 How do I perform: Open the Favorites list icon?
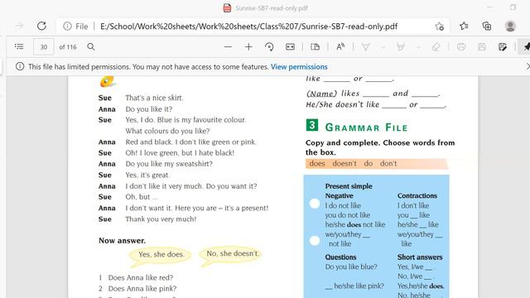pos(464,26)
